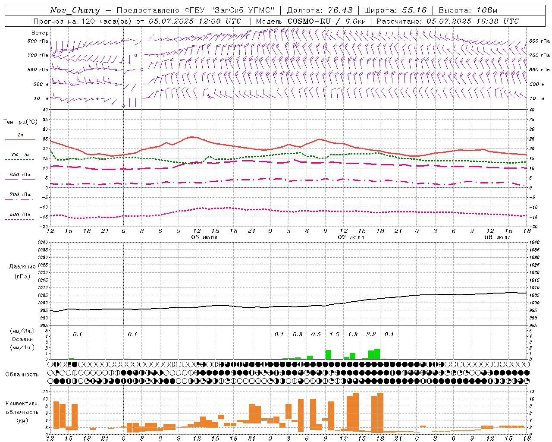This screenshot has height=442, width=552.
Task: Click the station name Nov_Chany
Action: click(x=75, y=10)
